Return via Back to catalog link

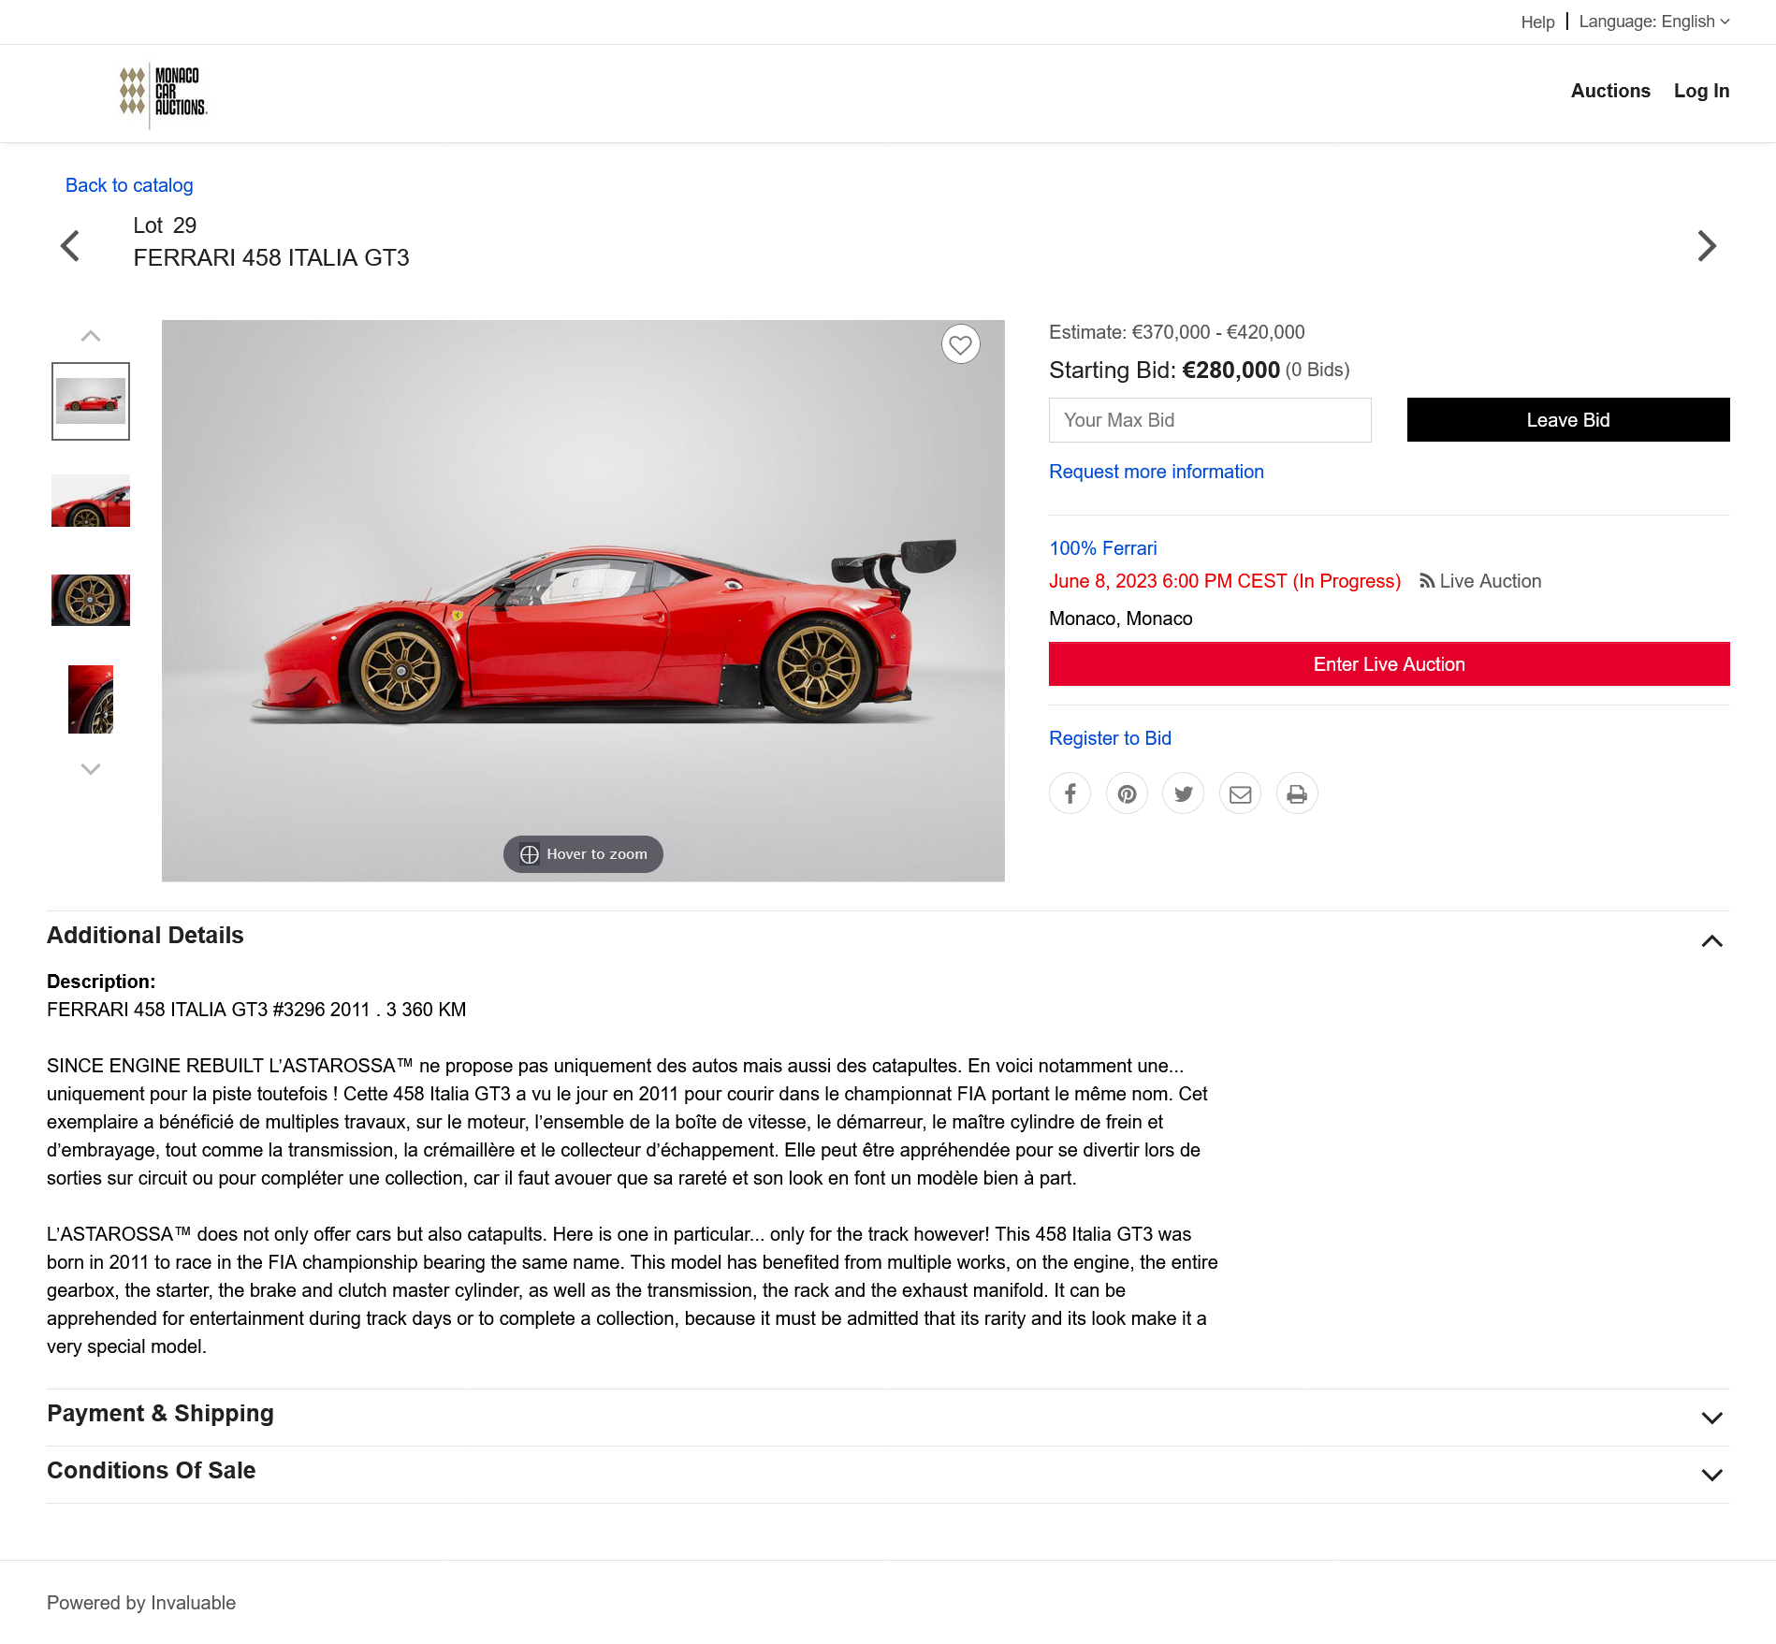(x=129, y=185)
